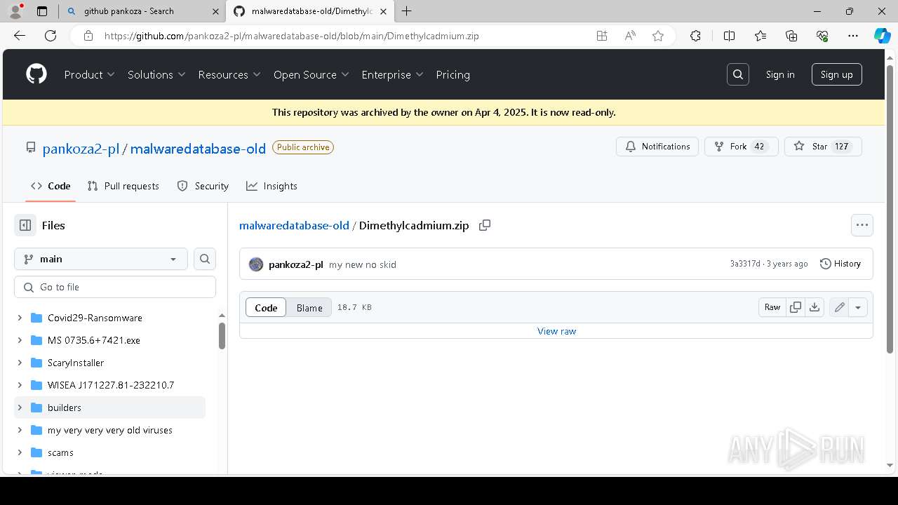Go back in the browser
The width and height of the screenshot is (898, 505).
20,36
